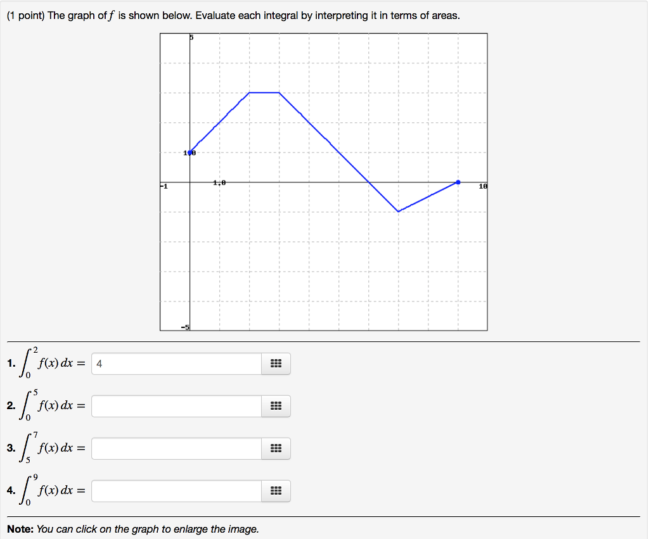Click the x-axis label 10 on the graph
The image size is (649, 539).
(x=482, y=186)
